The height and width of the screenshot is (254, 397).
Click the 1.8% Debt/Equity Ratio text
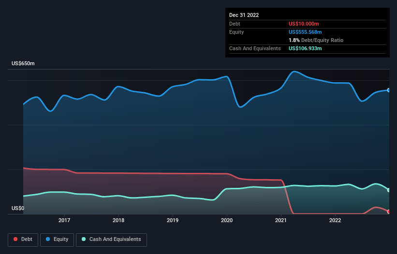coord(316,40)
